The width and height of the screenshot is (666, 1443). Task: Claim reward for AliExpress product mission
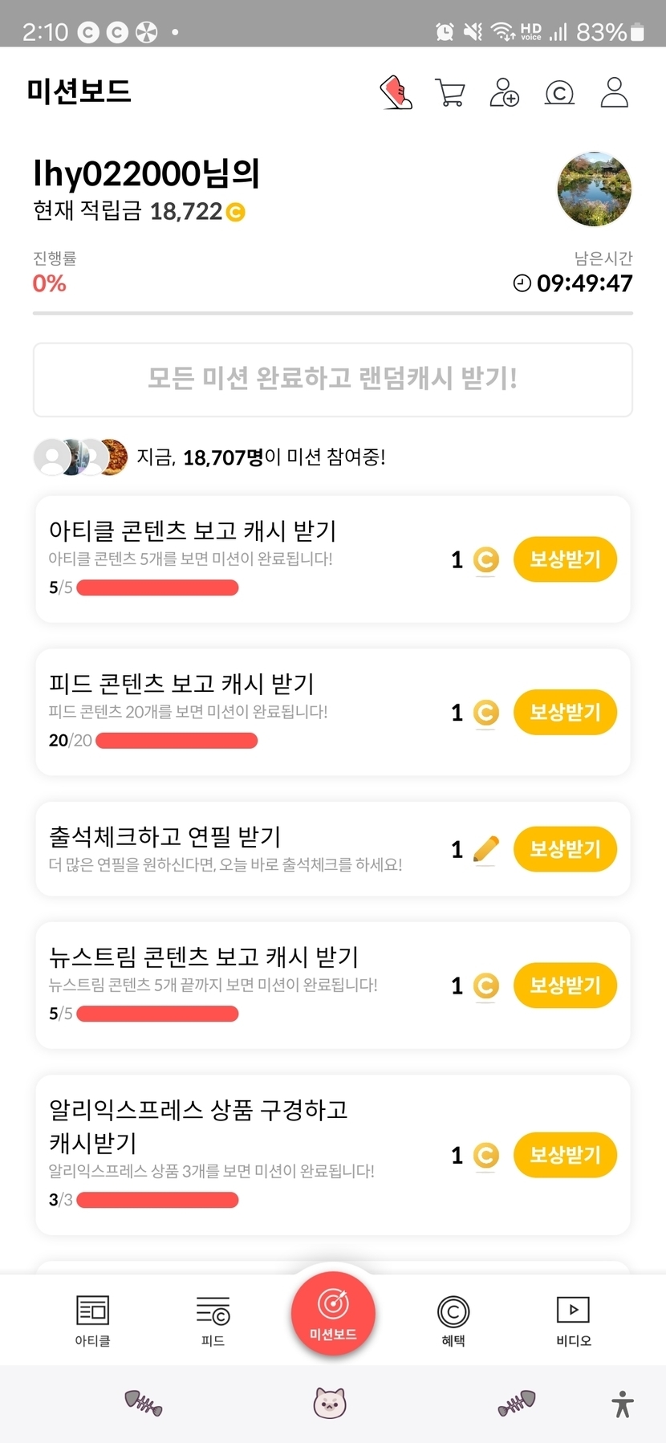point(565,1155)
